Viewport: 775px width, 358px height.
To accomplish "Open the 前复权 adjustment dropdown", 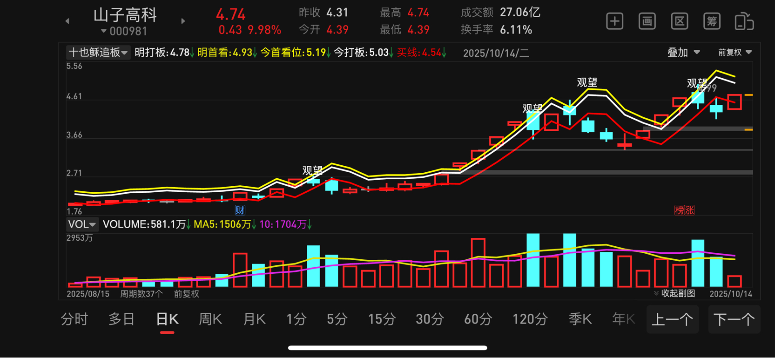I will pos(735,53).
